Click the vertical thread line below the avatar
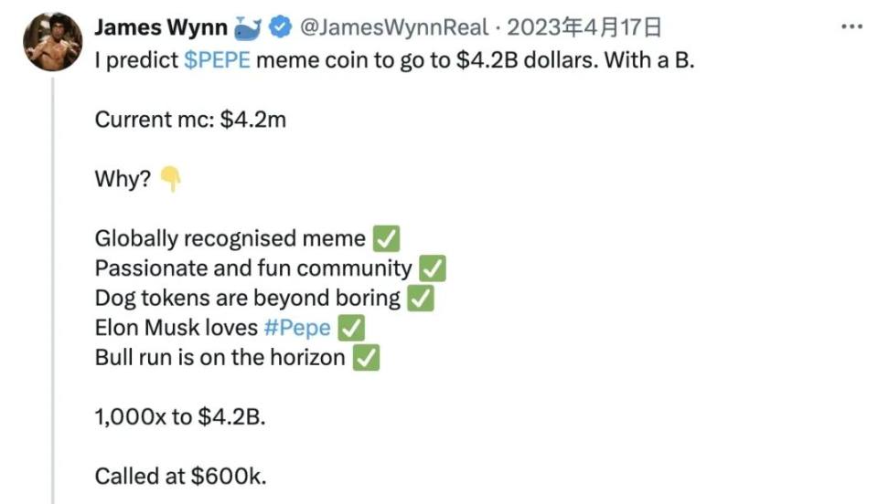The width and height of the screenshot is (889, 504). tap(53, 290)
